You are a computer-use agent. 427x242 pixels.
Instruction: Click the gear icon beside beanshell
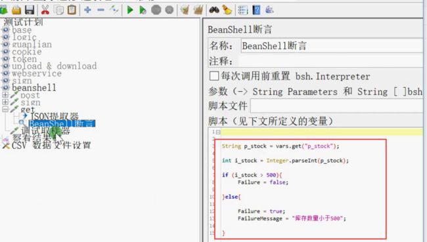[x=5, y=88]
